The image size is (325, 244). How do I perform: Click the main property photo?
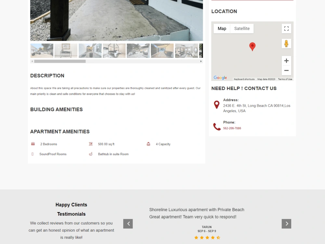click(x=116, y=20)
